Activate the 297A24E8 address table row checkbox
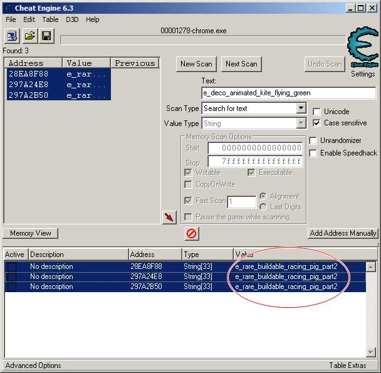Image resolution: width=381 pixels, height=373 pixels. click(x=11, y=276)
